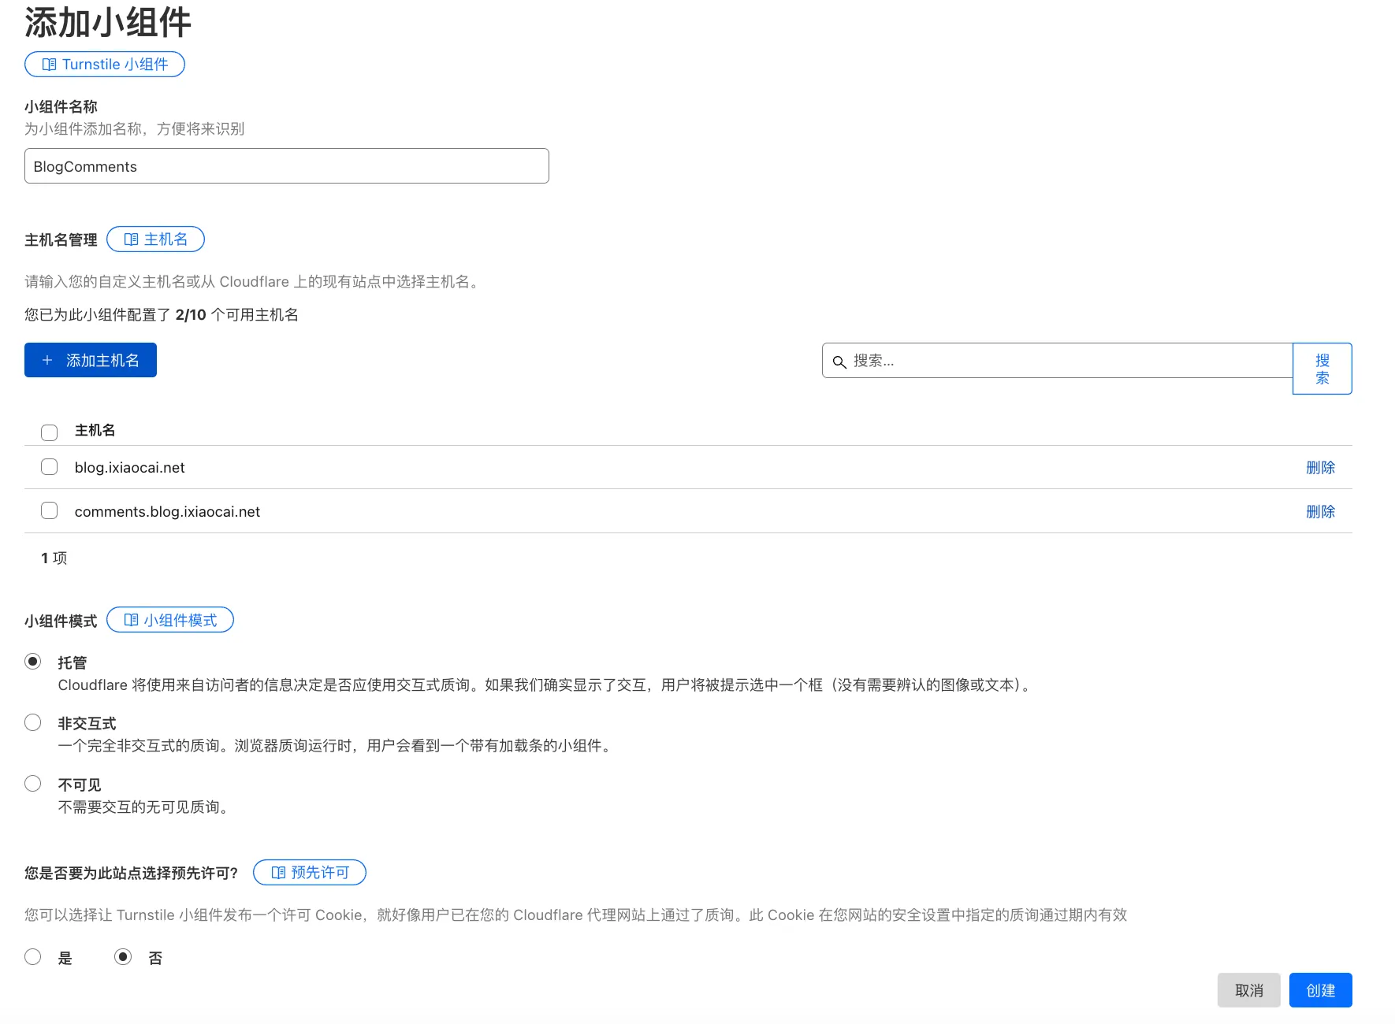Image resolution: width=1395 pixels, height=1024 pixels.
Task: Check the blog.ixiaocai.net row checkbox
Action: [x=50, y=467]
